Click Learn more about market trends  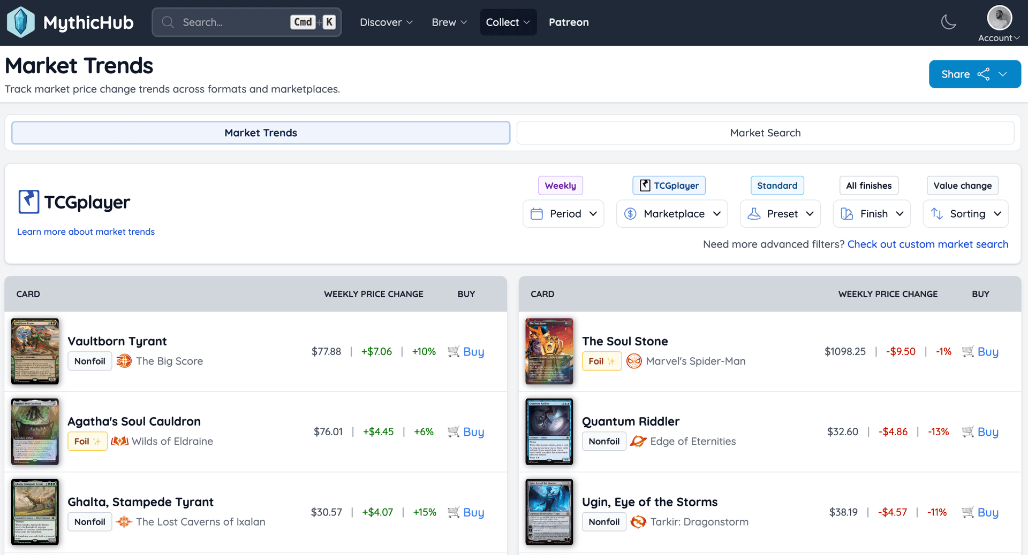pyautogui.click(x=86, y=232)
